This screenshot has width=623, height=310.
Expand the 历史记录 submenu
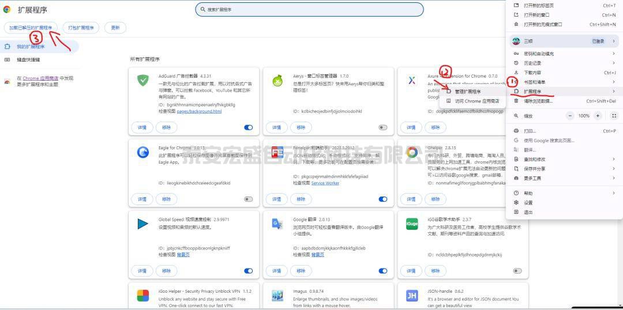click(x=562, y=63)
